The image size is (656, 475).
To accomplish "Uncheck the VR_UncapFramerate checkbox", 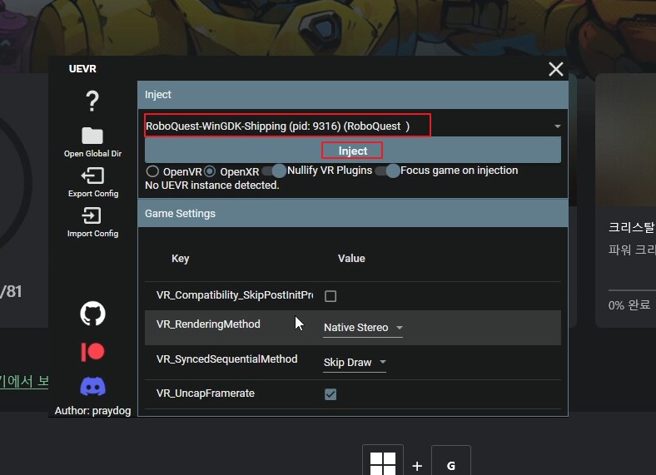I will pyautogui.click(x=330, y=394).
